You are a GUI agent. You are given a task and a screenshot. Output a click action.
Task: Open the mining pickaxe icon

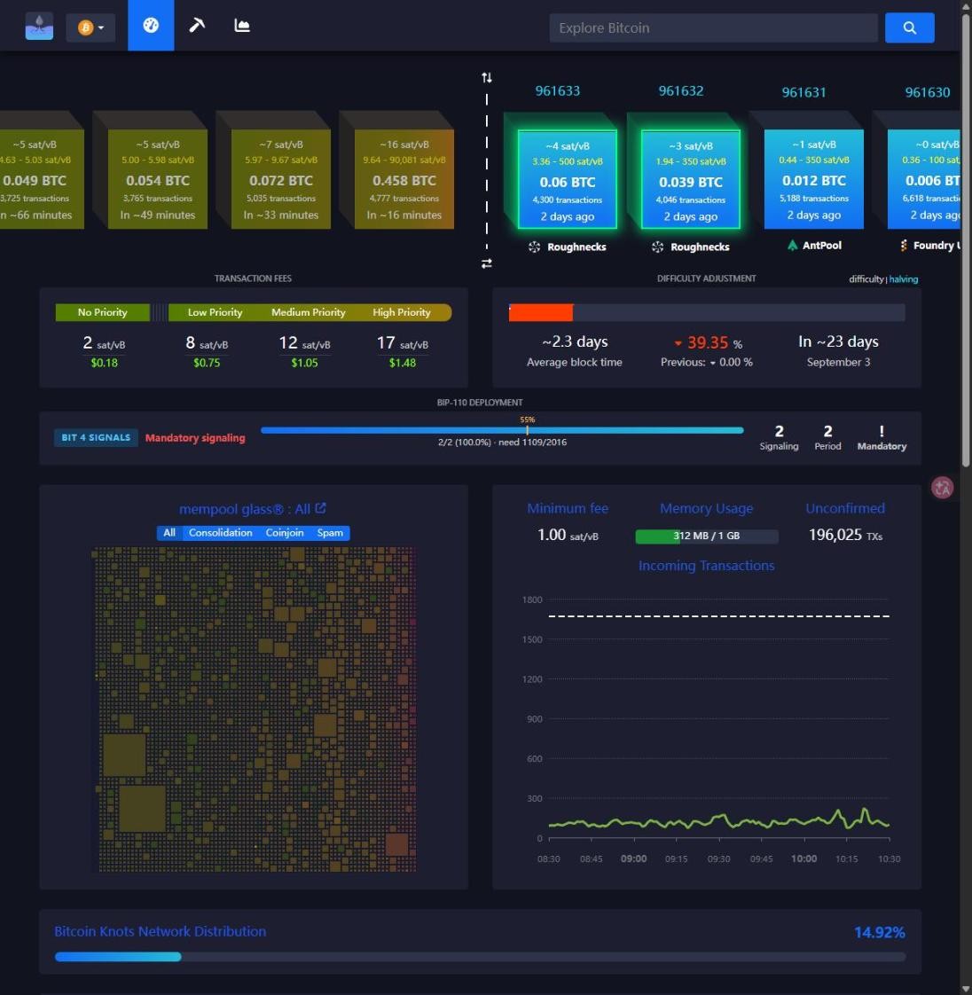click(197, 26)
